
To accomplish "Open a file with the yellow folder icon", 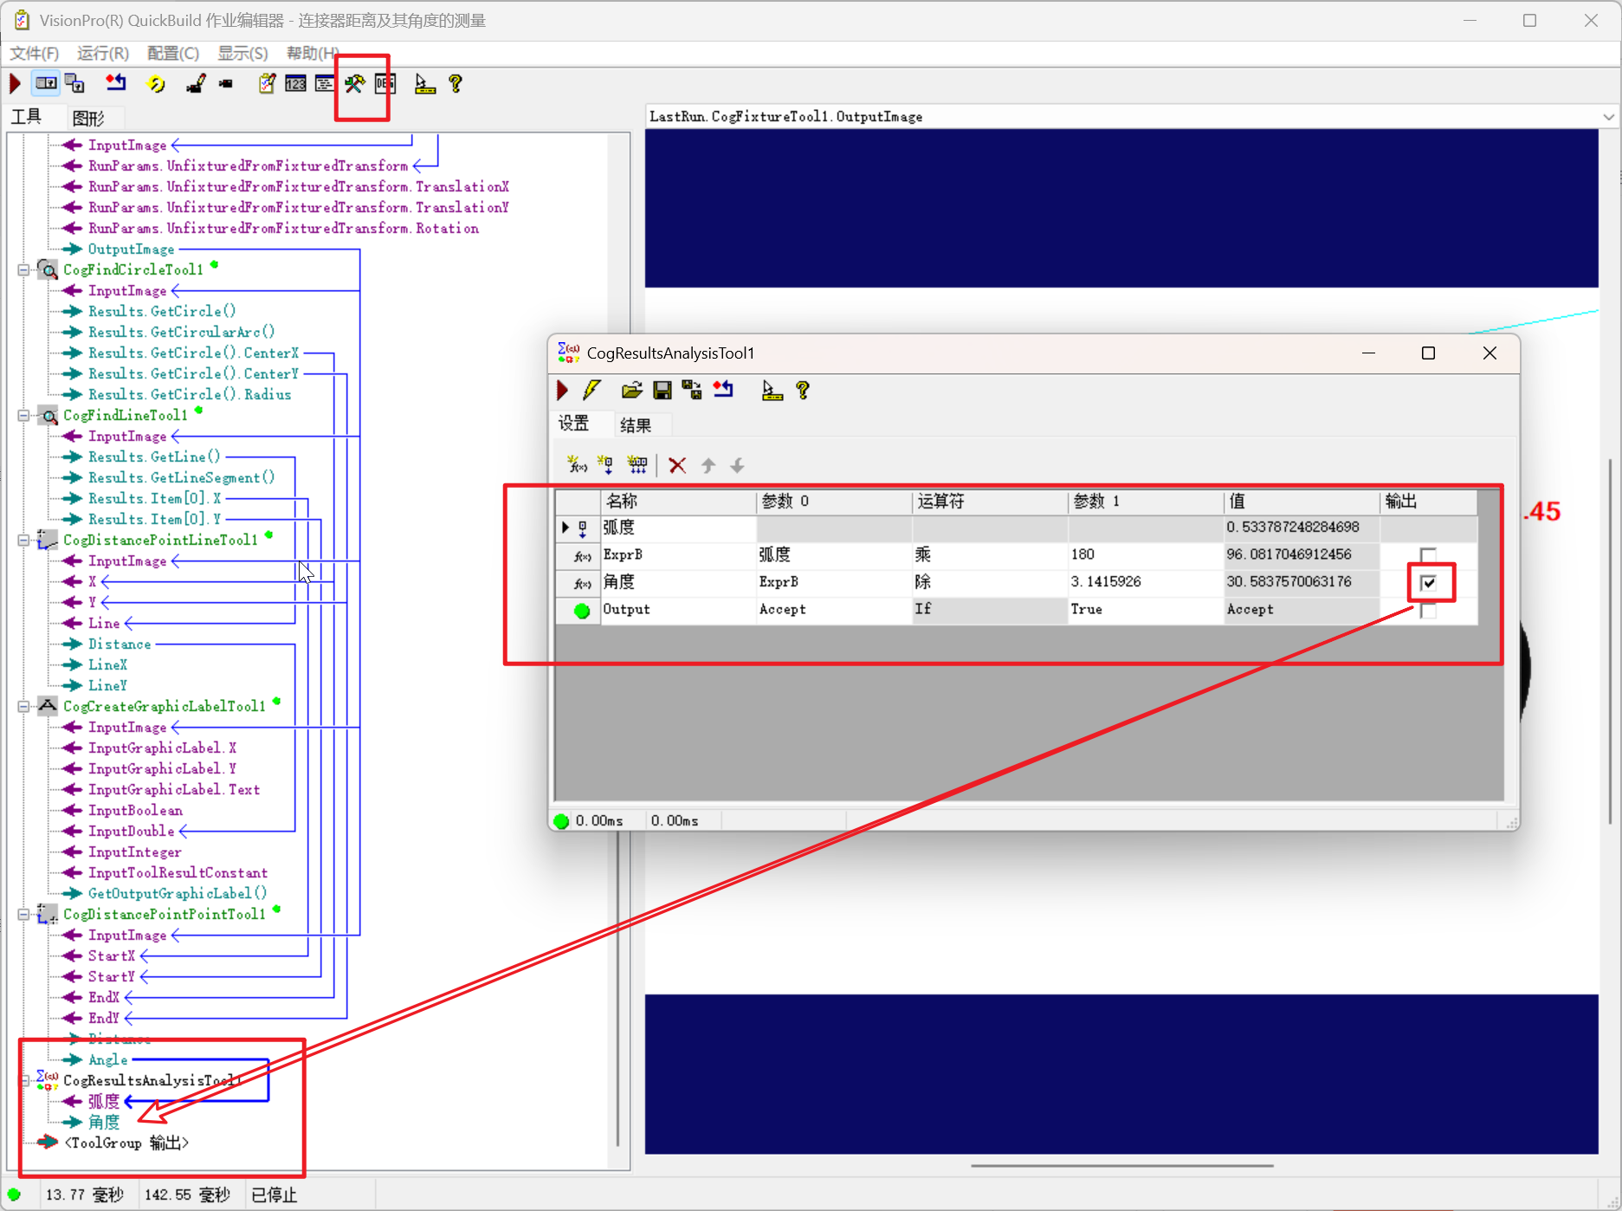I will (x=631, y=391).
